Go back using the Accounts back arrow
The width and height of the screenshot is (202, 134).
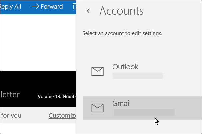[x=88, y=11]
